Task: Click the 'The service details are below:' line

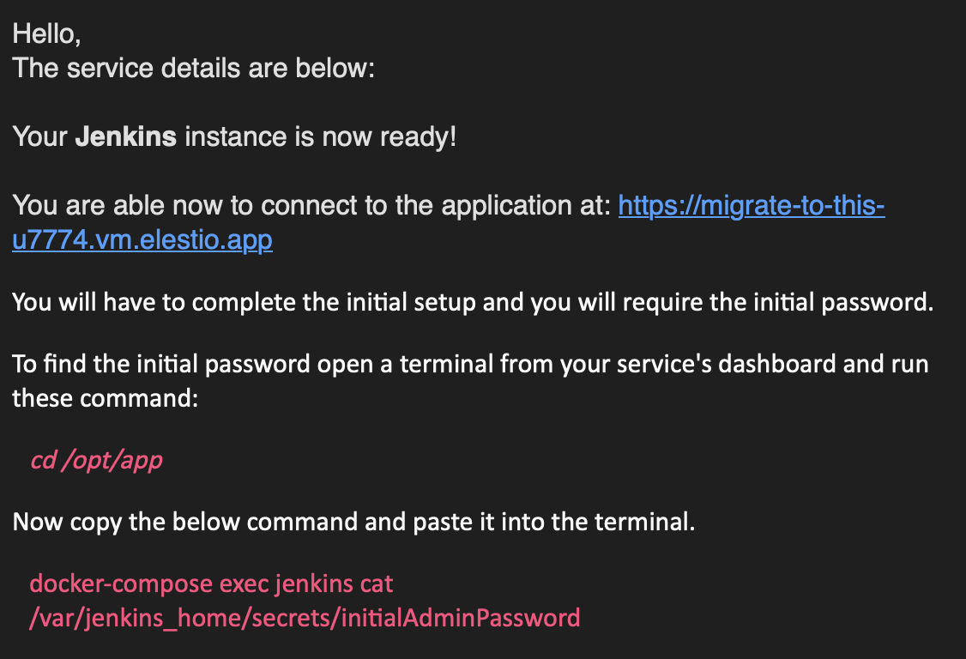Action: tap(193, 68)
